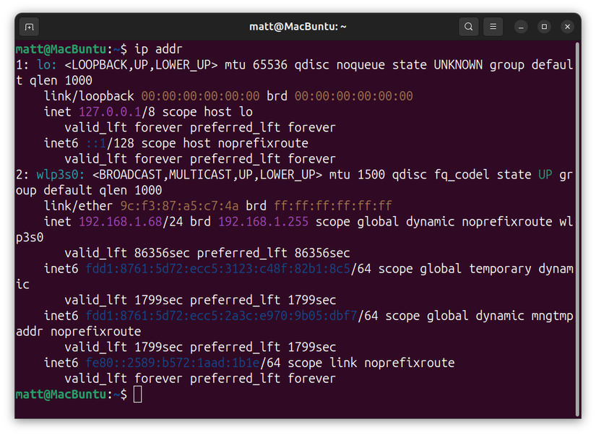Open the hamburger menu
Viewport: 596px width, 435px height.
click(x=493, y=26)
